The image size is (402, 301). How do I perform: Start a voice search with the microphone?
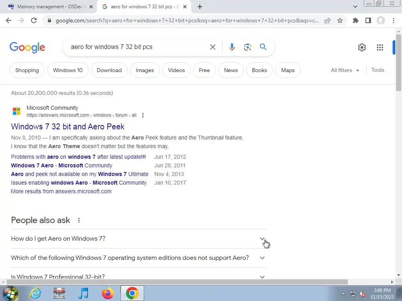(x=232, y=47)
